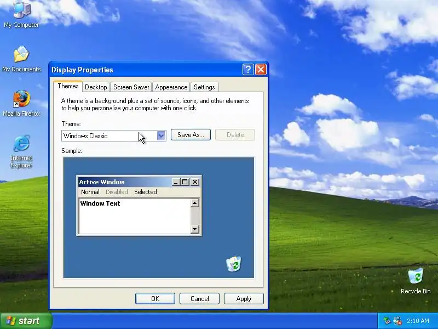Click the Apply button
This screenshot has width=438, height=329.
click(244, 298)
